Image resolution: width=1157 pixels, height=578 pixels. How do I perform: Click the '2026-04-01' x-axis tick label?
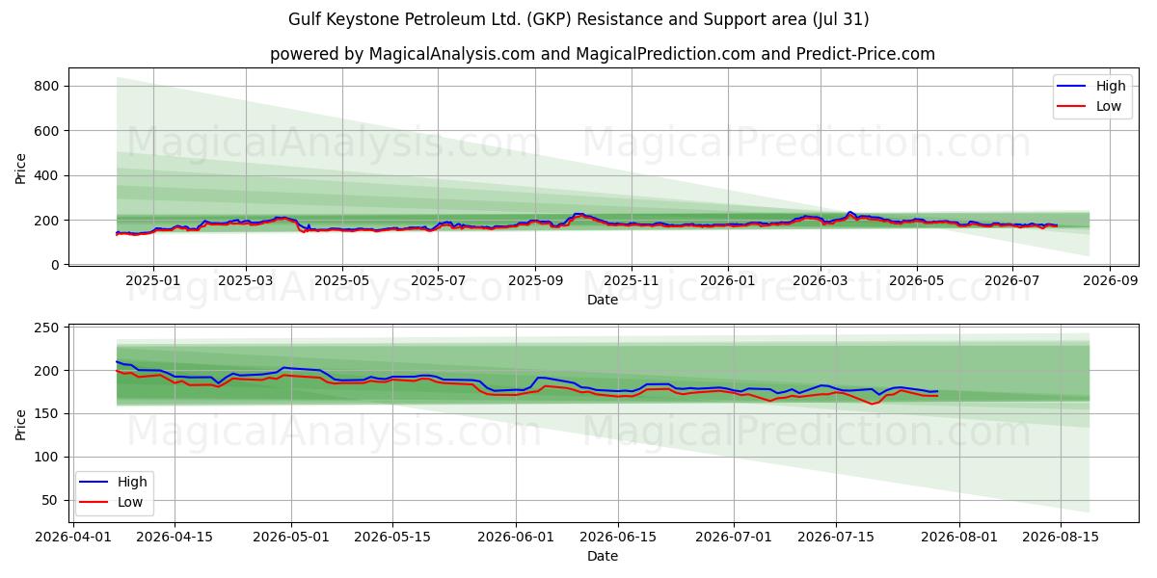coord(72,539)
